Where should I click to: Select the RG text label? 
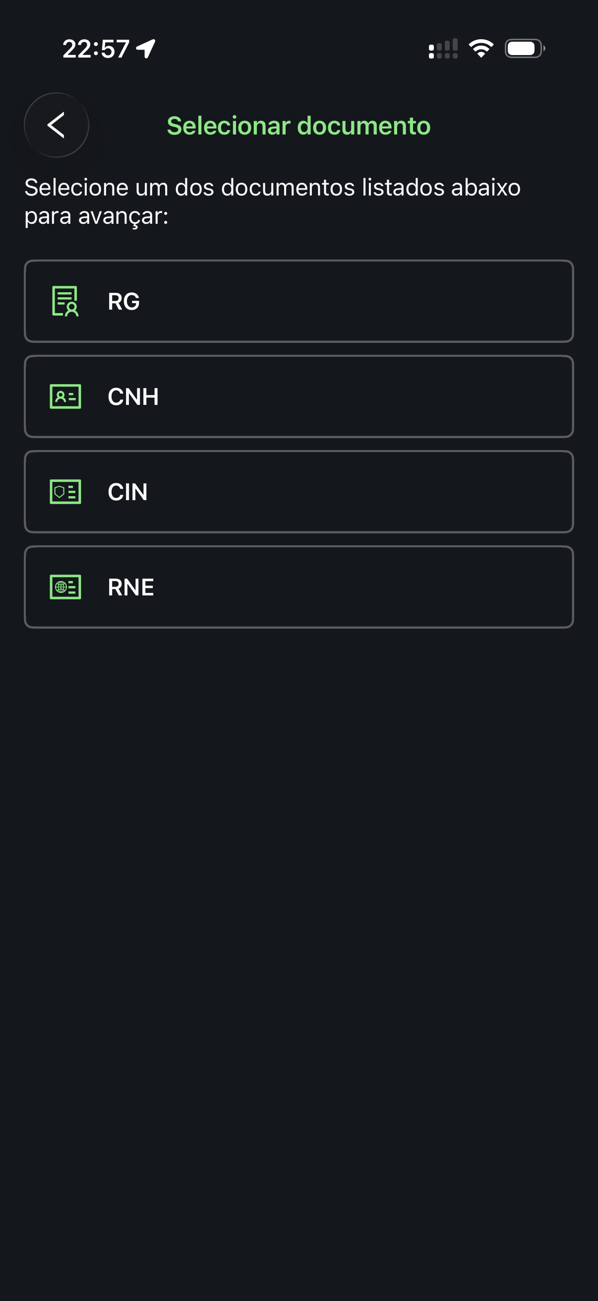coord(123,302)
